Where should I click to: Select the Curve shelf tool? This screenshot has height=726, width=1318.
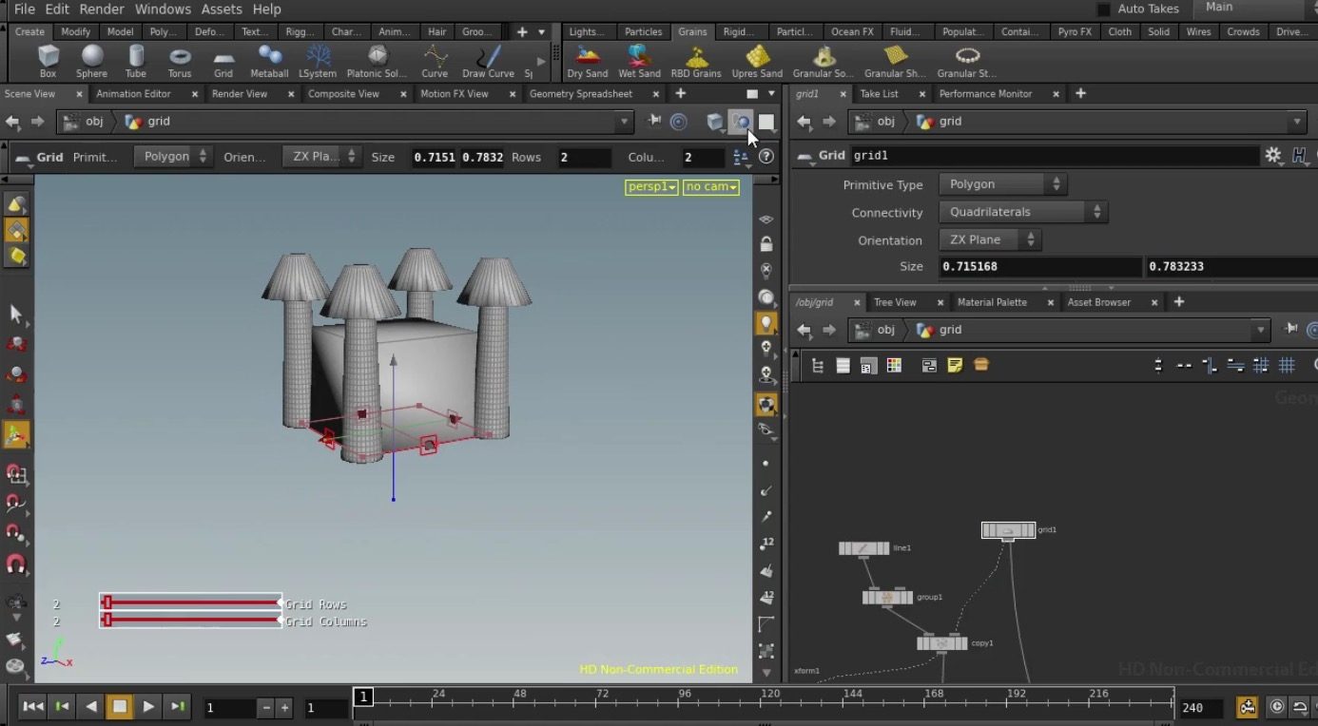point(435,61)
